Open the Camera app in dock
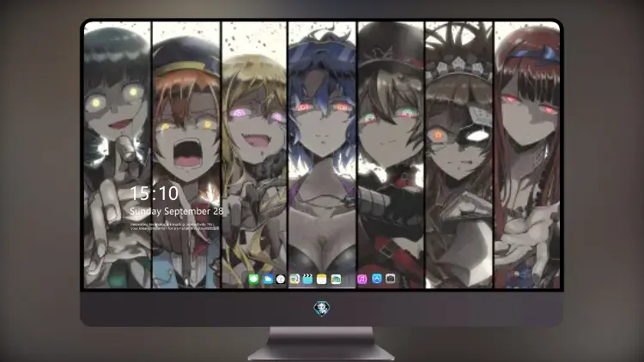This screenshot has height=362, width=644. click(390, 279)
